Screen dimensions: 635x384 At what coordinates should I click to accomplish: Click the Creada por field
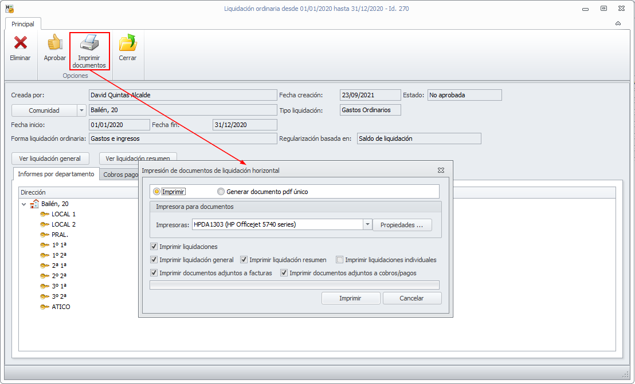click(183, 95)
